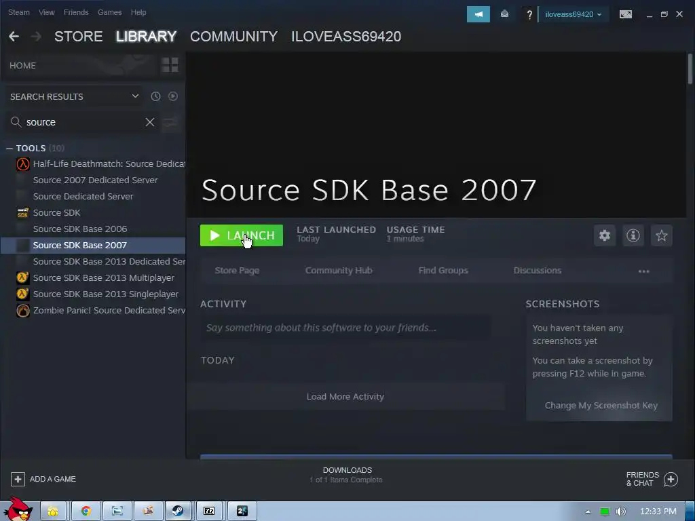Click the taskbar clock showing 12:33 PM

(658, 512)
